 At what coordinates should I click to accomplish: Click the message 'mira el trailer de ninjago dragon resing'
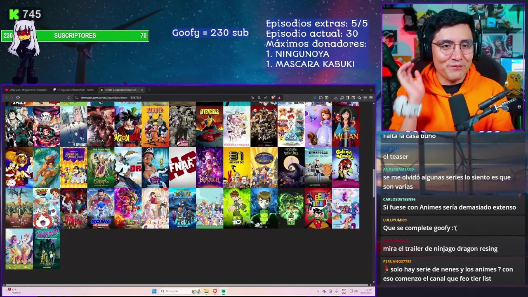coord(440,249)
